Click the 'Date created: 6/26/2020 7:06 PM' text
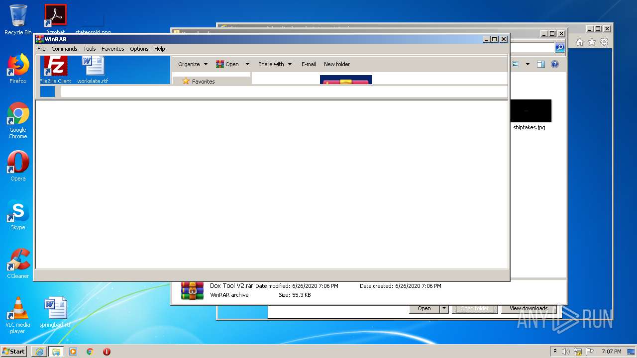The height and width of the screenshot is (358, 637). tap(401, 286)
